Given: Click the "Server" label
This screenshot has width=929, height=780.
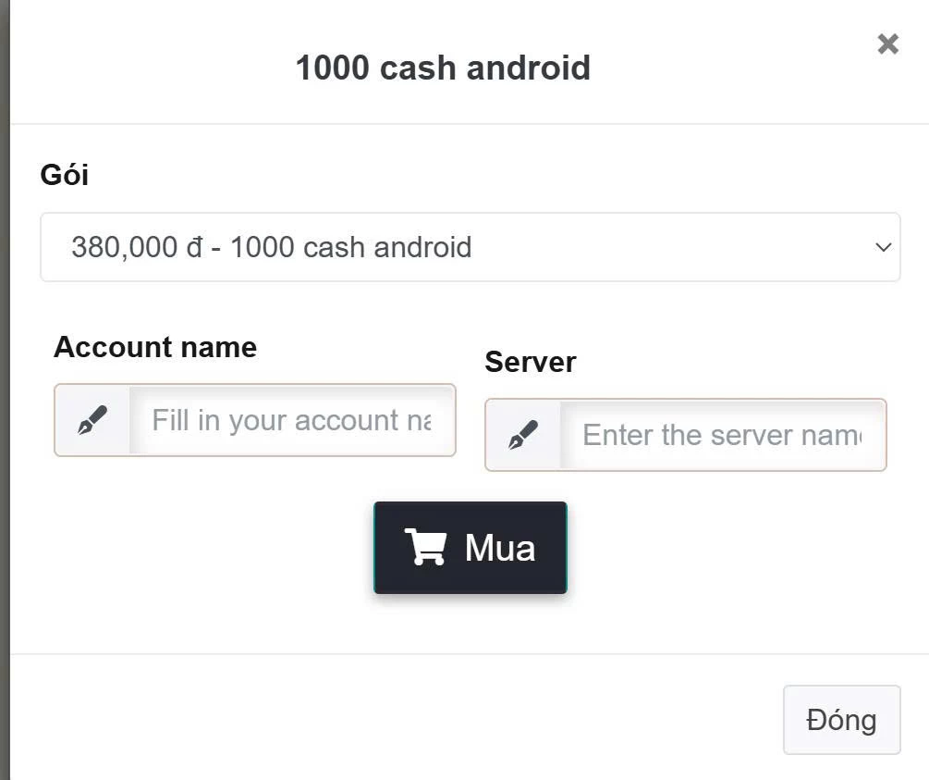Looking at the screenshot, I should [x=530, y=362].
